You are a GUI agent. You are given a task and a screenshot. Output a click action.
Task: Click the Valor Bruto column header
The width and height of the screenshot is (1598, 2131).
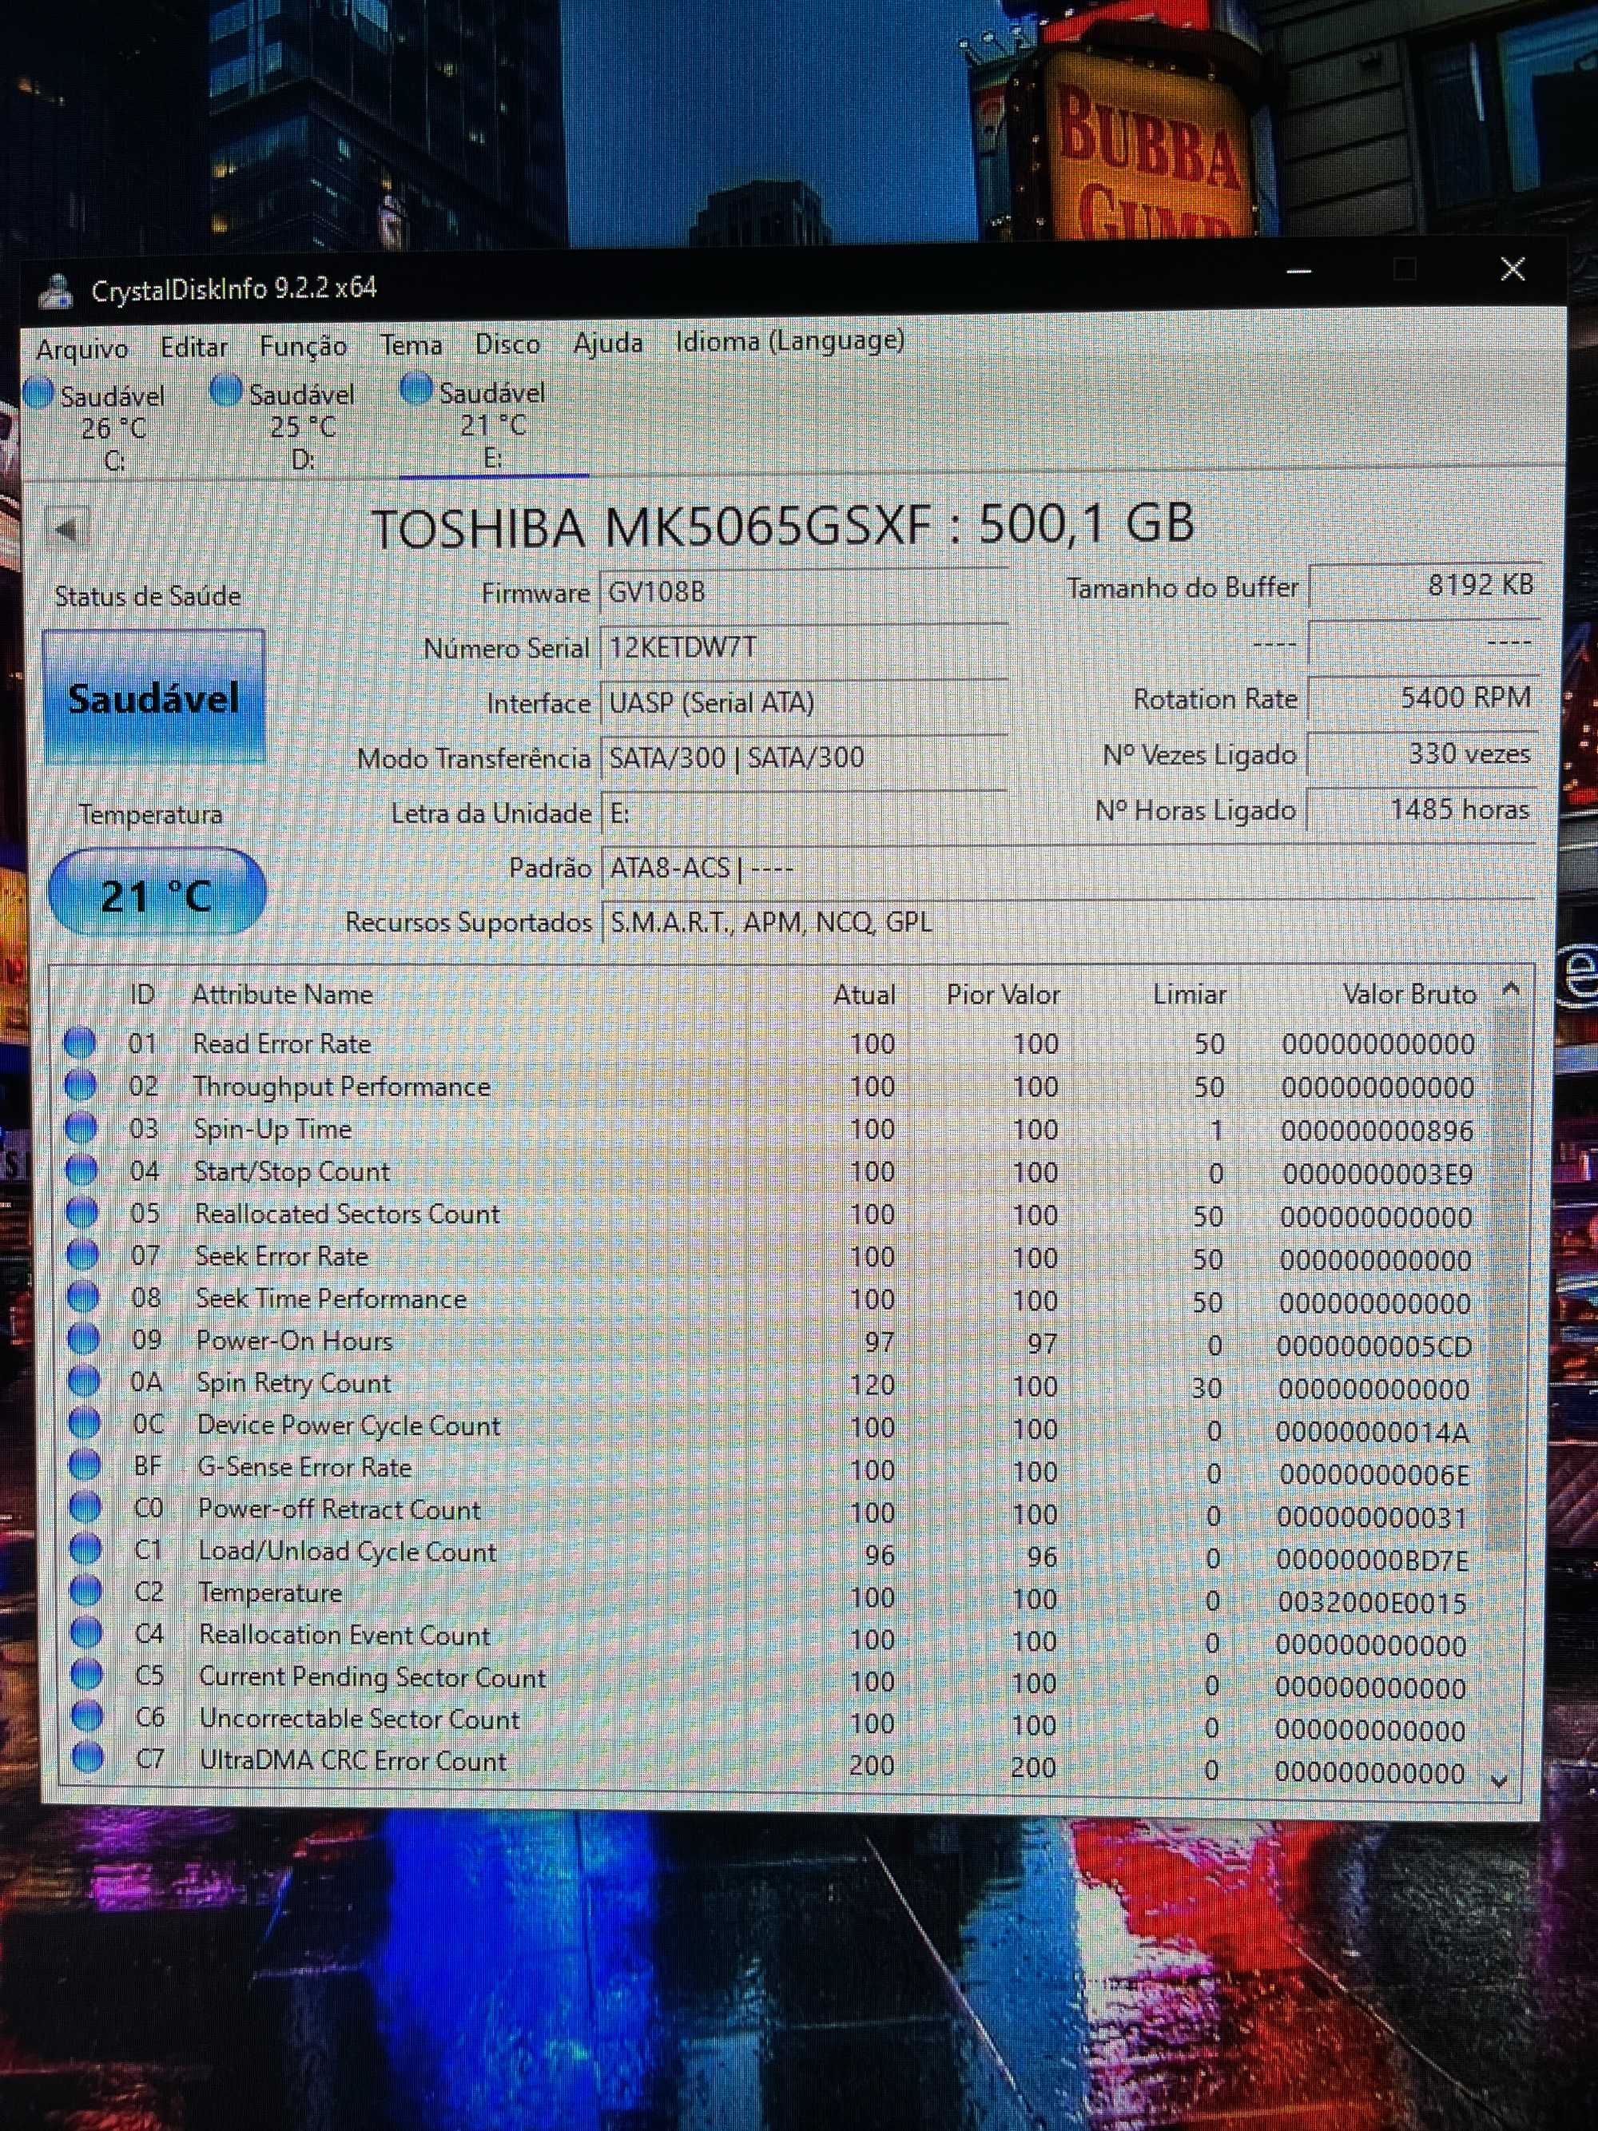(1409, 994)
